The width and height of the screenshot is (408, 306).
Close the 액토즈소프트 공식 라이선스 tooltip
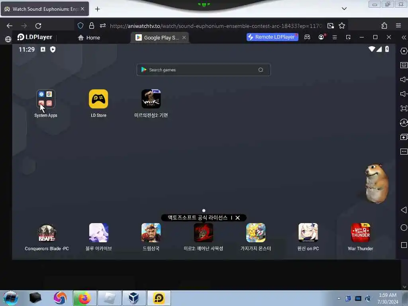(237, 218)
